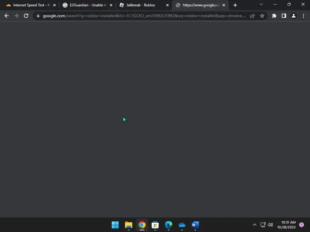Close the E2Guardian tab
The width and height of the screenshot is (310, 232).
[x=111, y=5]
